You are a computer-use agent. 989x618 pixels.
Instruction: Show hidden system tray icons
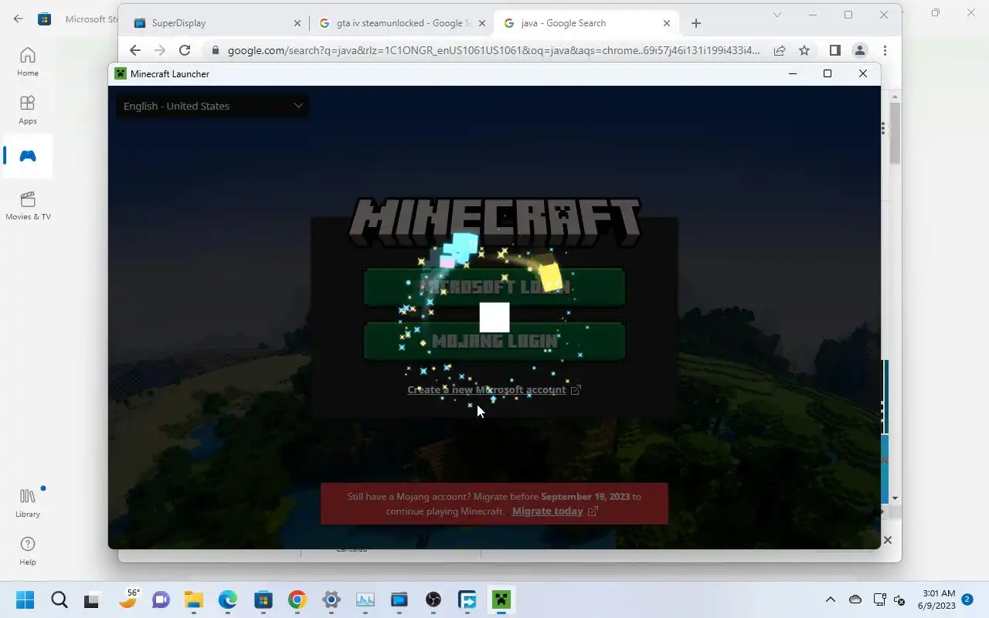tap(831, 599)
